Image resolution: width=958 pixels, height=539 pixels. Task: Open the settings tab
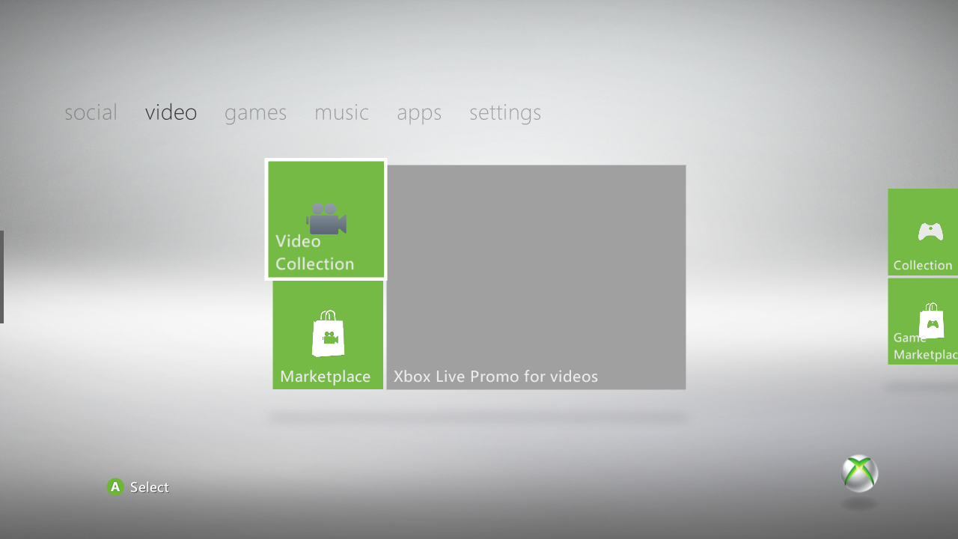(x=505, y=113)
